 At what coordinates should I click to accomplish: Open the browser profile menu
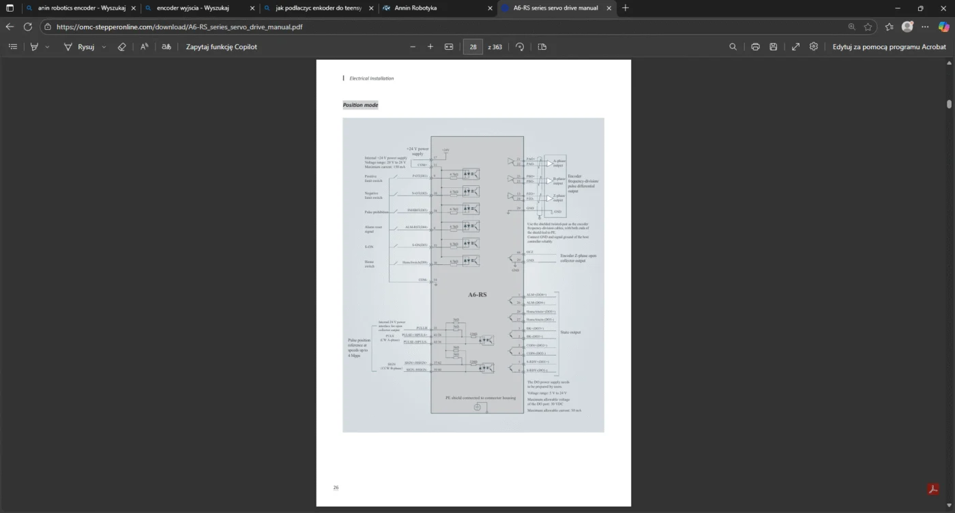(907, 27)
